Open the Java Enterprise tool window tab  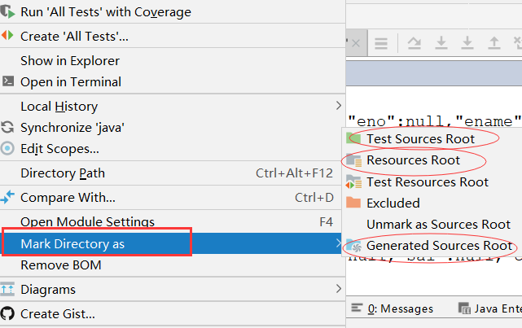click(x=489, y=308)
